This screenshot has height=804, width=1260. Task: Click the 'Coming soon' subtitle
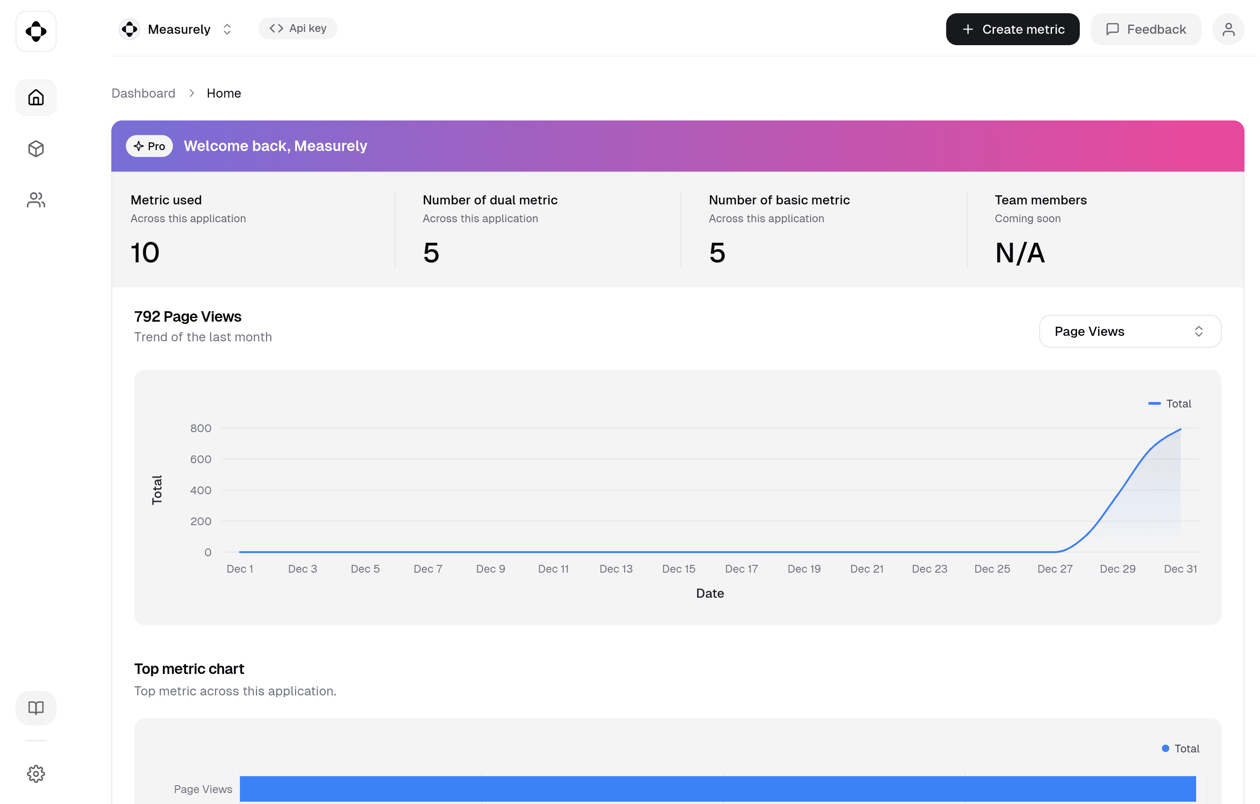coord(1027,219)
